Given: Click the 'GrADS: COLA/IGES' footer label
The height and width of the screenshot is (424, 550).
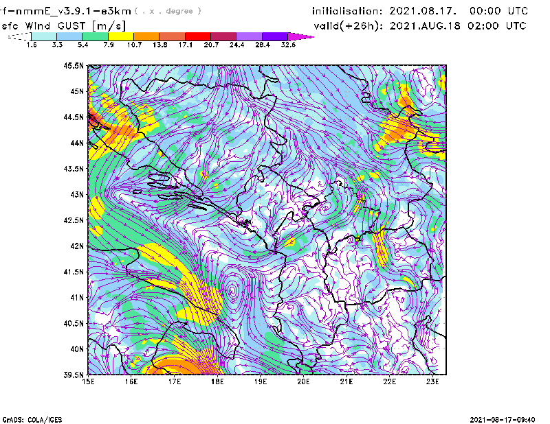Looking at the screenshot, I should click(32, 420).
